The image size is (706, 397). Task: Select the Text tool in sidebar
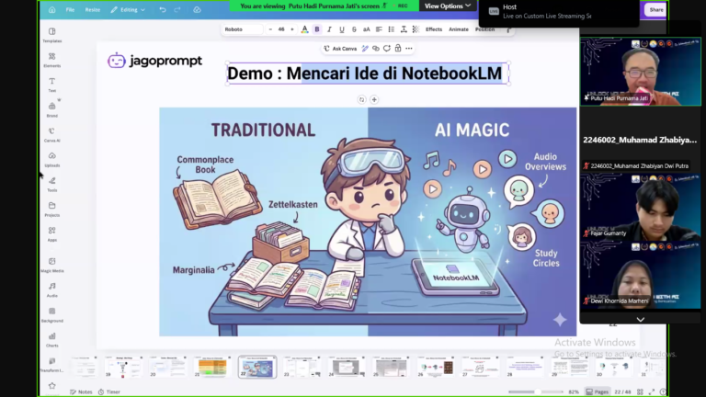(52, 85)
